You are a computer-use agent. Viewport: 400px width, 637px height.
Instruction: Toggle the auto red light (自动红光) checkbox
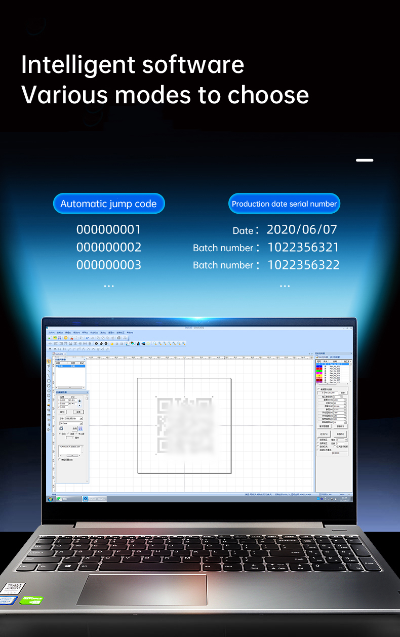coord(318,447)
